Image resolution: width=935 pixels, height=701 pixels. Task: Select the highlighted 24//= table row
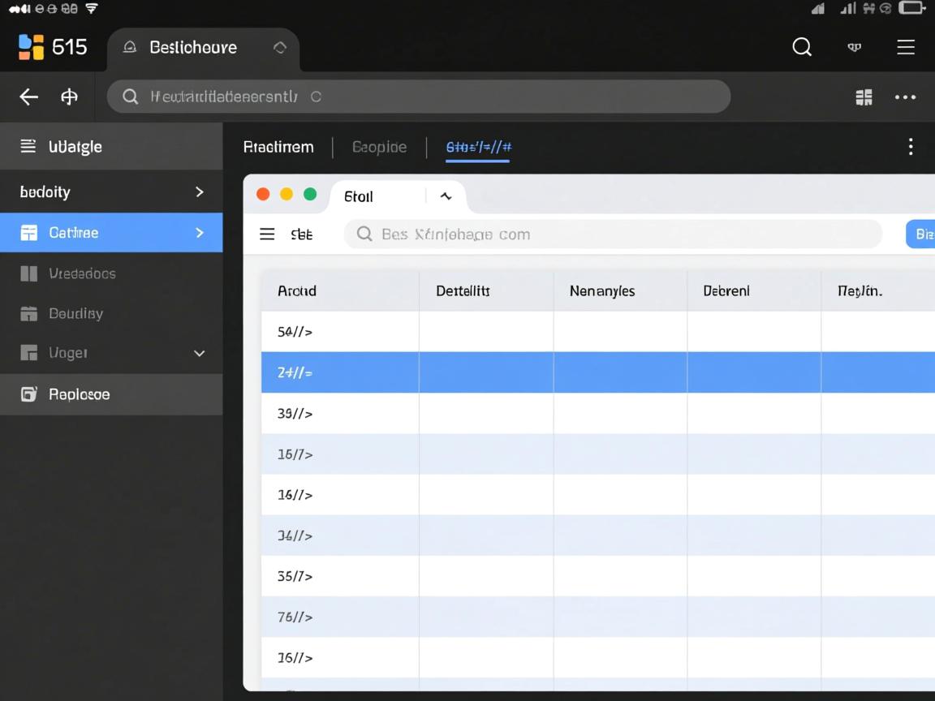coord(597,372)
